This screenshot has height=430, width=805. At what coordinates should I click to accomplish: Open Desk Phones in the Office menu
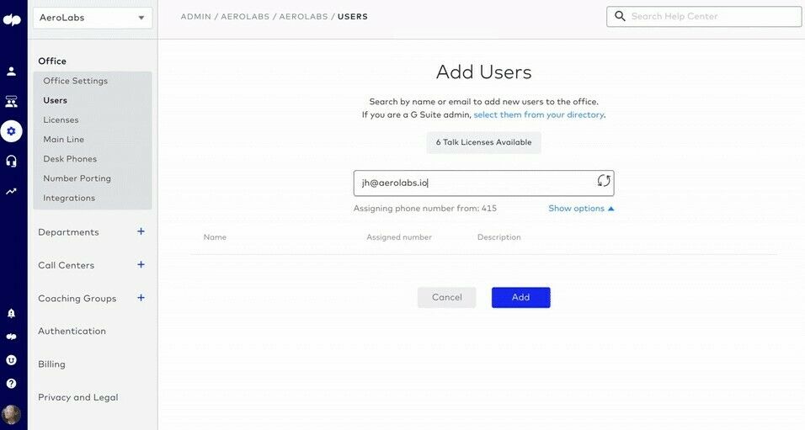coord(70,158)
